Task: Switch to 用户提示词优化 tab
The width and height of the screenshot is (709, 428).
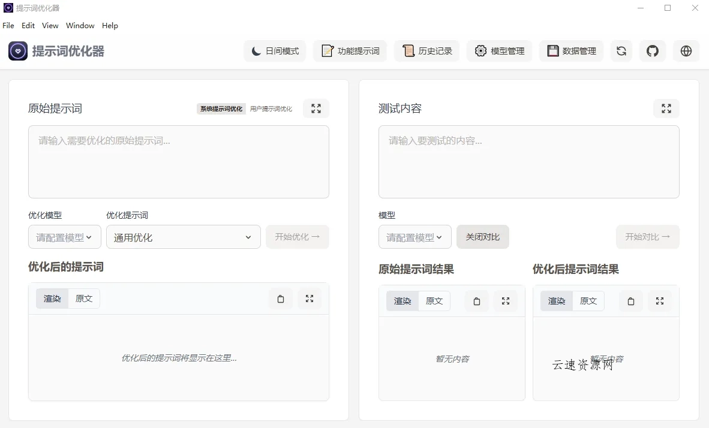Action: pyautogui.click(x=272, y=108)
